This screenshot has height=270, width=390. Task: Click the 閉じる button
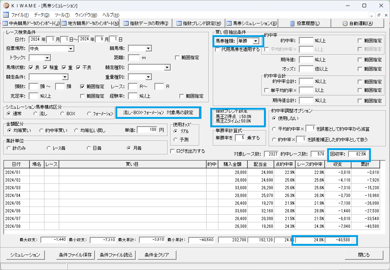coord(364,255)
